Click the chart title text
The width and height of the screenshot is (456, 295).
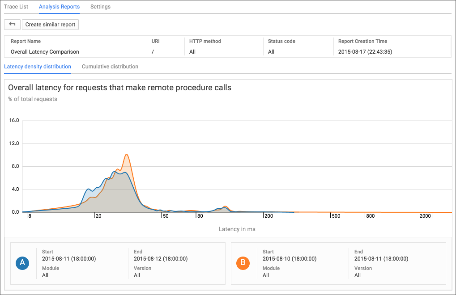pos(119,88)
